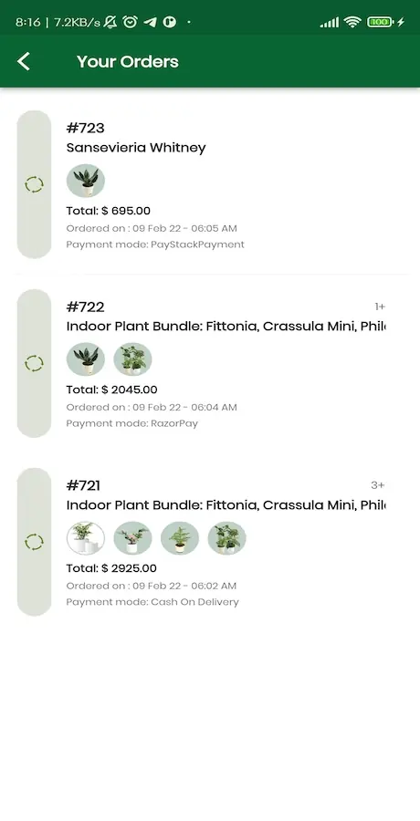Open order number #722

pyautogui.click(x=86, y=307)
